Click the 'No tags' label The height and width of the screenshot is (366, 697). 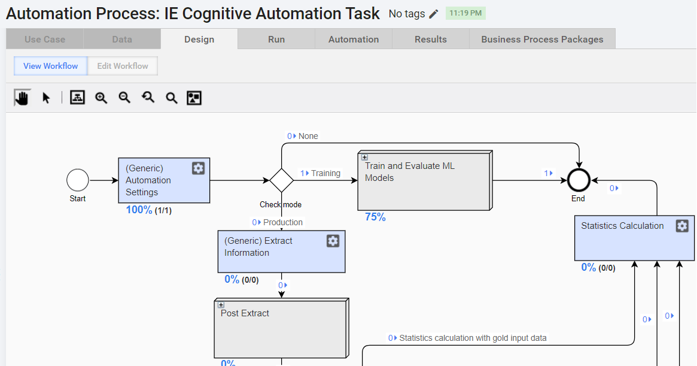tap(407, 14)
